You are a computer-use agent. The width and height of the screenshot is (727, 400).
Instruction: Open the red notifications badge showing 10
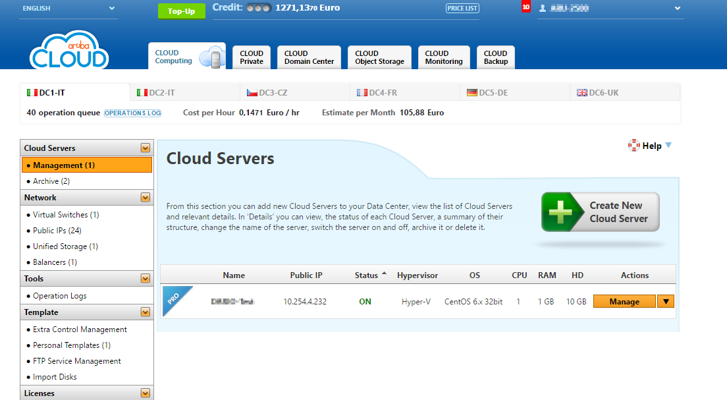point(525,7)
